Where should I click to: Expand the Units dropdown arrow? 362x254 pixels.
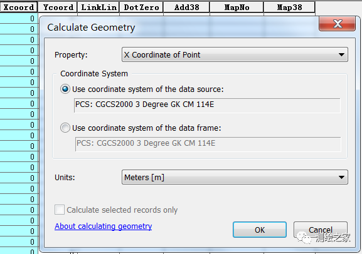(x=341, y=177)
